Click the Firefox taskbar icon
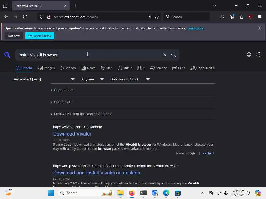Screen dimensions: 266x199 132,193
